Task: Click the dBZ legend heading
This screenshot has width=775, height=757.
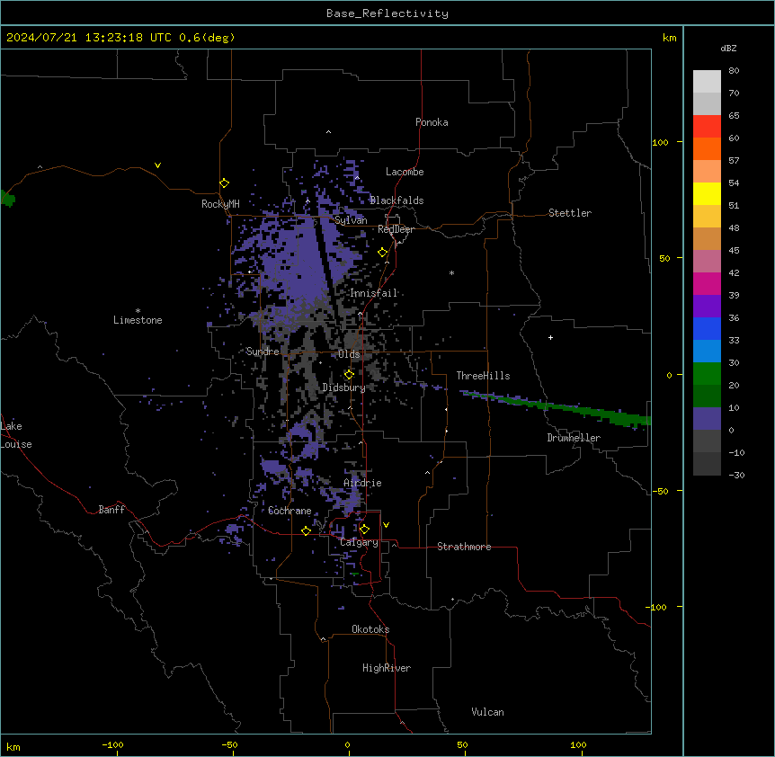Action: 728,48
